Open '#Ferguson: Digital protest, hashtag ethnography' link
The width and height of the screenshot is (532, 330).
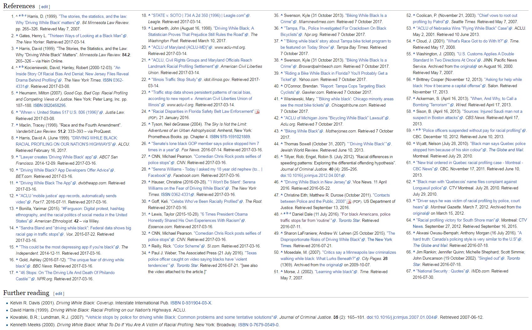pyautogui.click(x=71, y=215)
